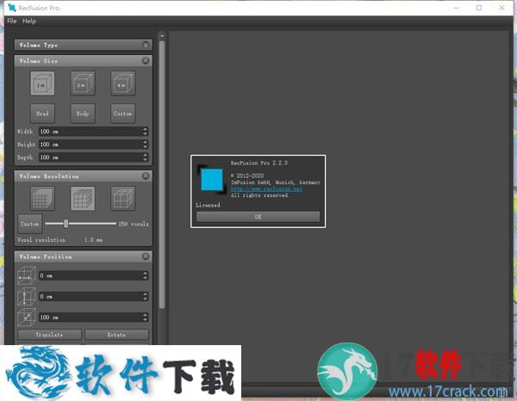Click the Rotate button
The image size is (517, 401).
tap(116, 335)
